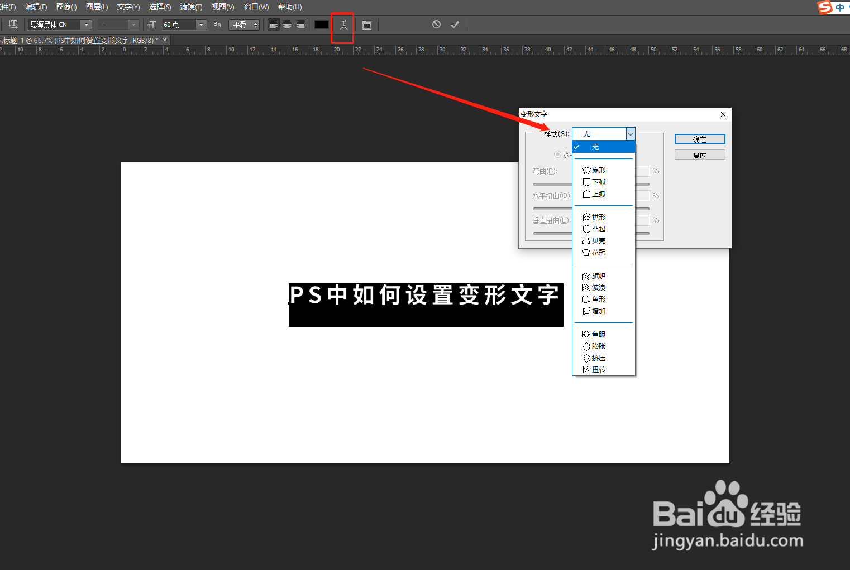The height and width of the screenshot is (570, 850).
Task: Collapse the 样式 style dropdown arrow
Action: [631, 134]
